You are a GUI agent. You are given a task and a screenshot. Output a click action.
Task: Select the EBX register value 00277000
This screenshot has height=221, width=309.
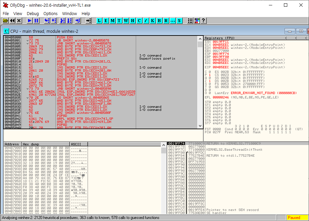(221, 51)
